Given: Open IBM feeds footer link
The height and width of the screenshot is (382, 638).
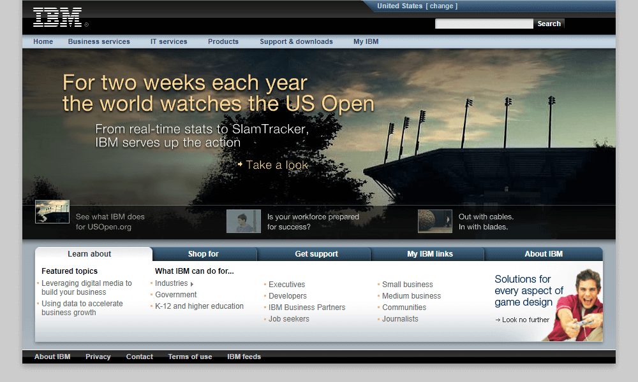Looking at the screenshot, I should (x=244, y=357).
